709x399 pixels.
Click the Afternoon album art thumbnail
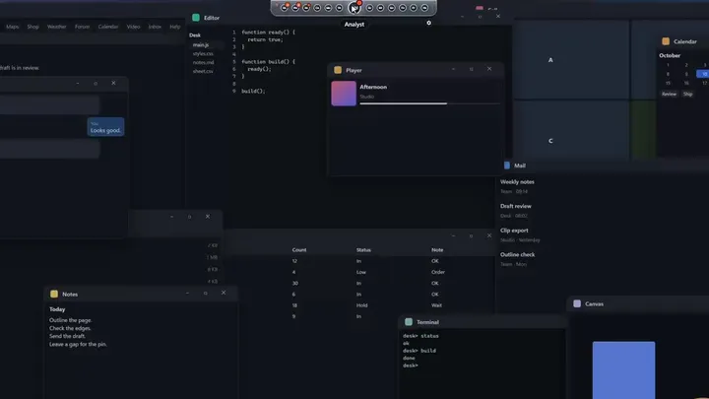(x=344, y=94)
